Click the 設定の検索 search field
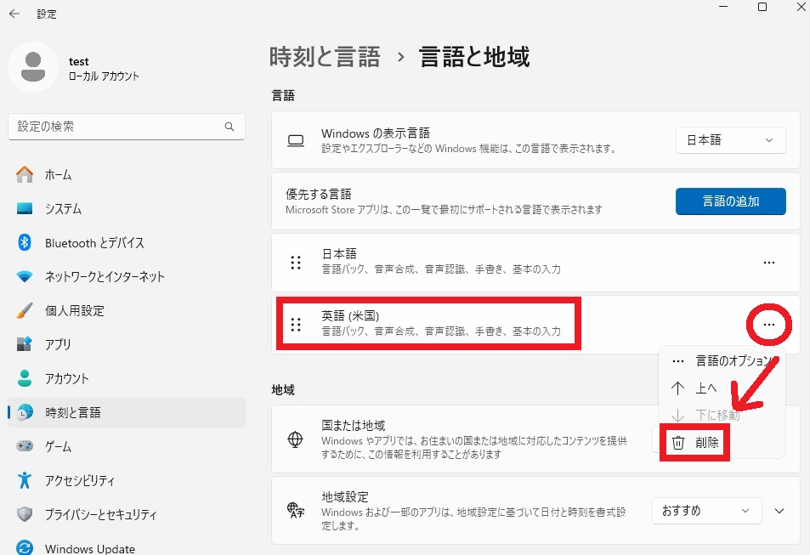Image resolution: width=810 pixels, height=555 pixels. point(127,127)
